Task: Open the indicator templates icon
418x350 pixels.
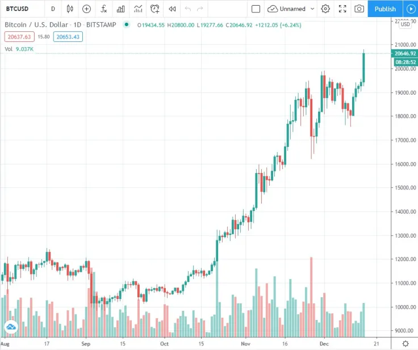Action: pos(138,9)
